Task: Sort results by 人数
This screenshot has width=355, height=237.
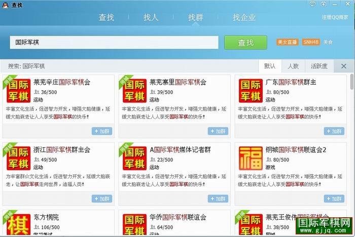Action: click(x=293, y=66)
